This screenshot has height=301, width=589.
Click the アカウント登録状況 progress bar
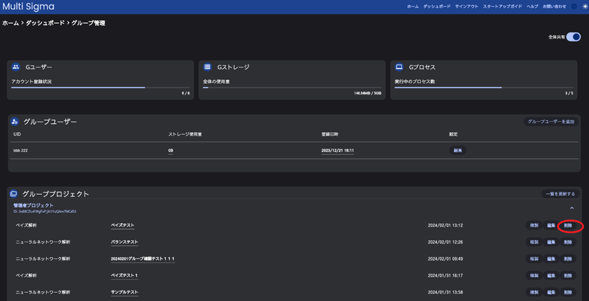[100, 88]
